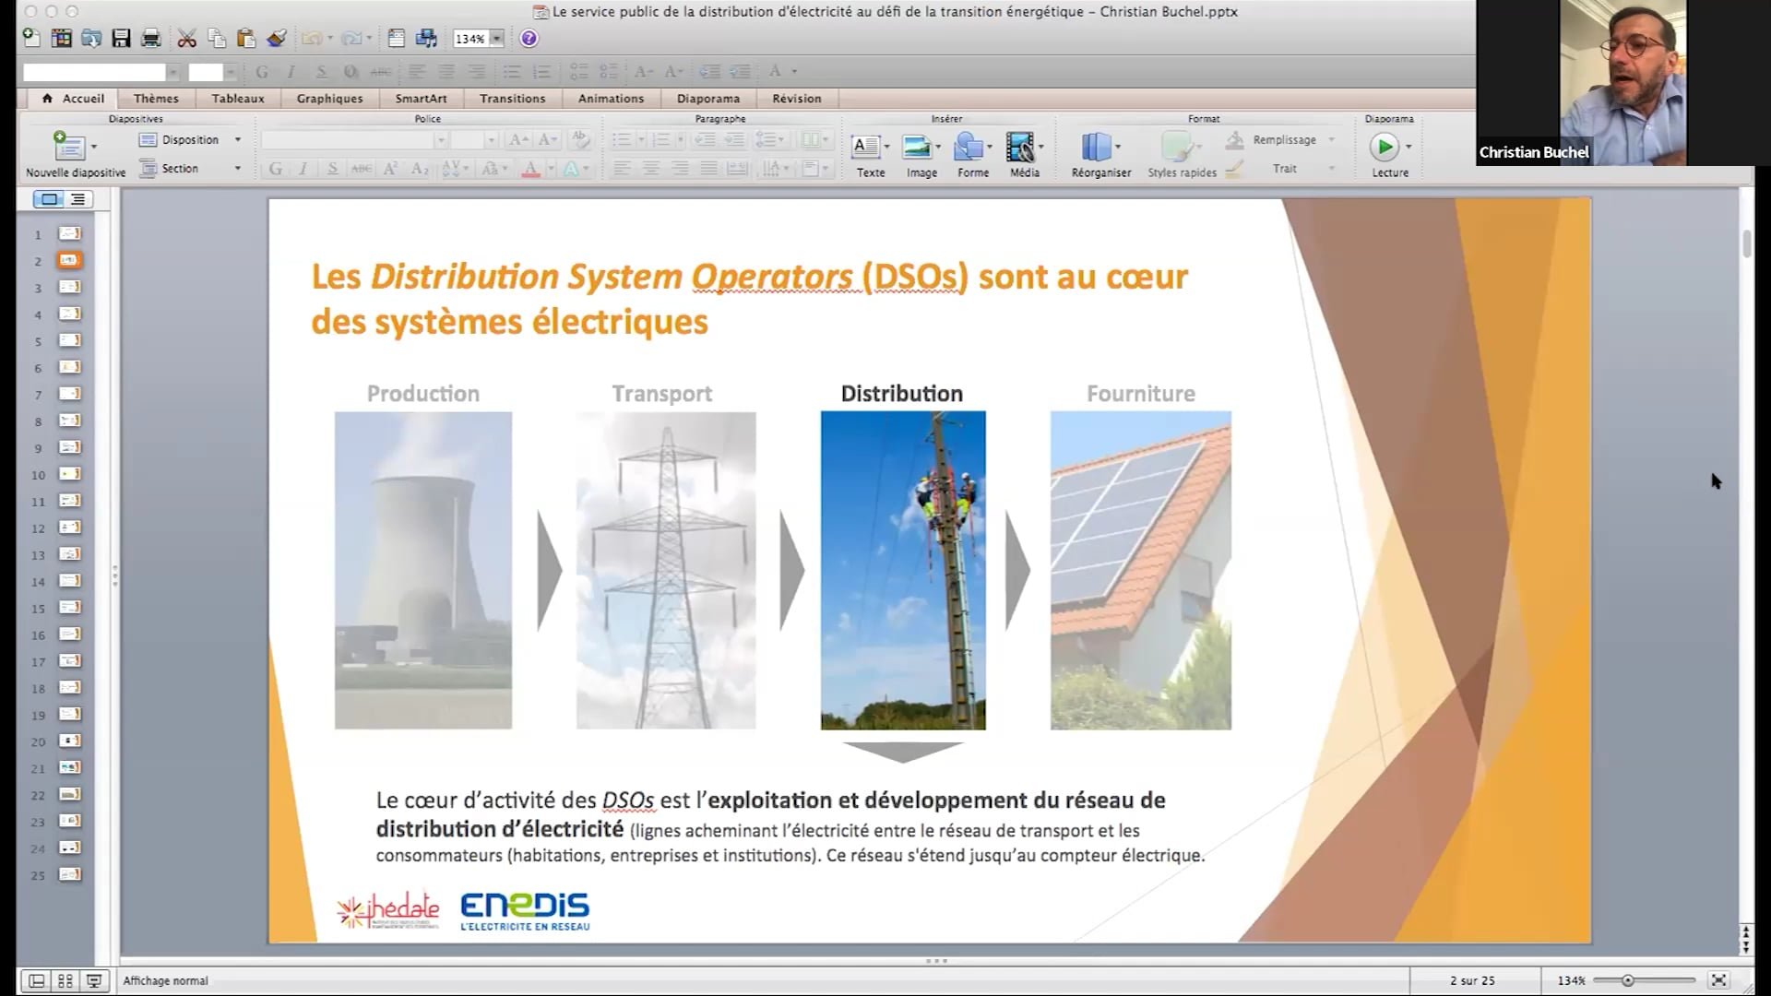
Task: Expand the Section dropdown
Action: point(237,169)
